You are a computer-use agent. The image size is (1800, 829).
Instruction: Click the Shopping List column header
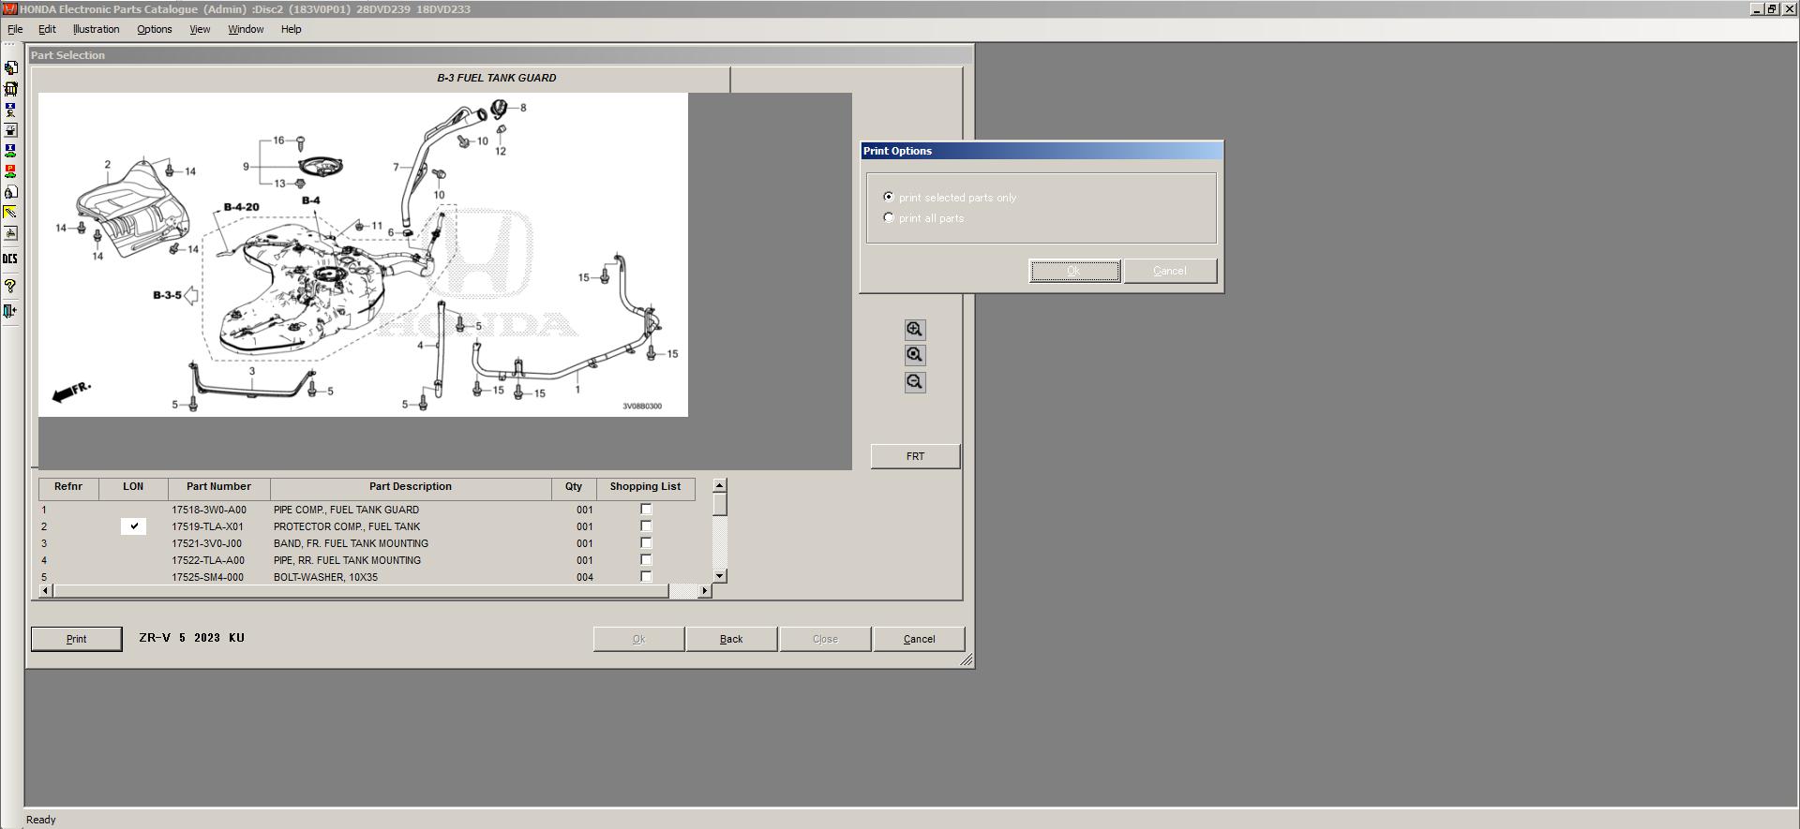click(645, 487)
